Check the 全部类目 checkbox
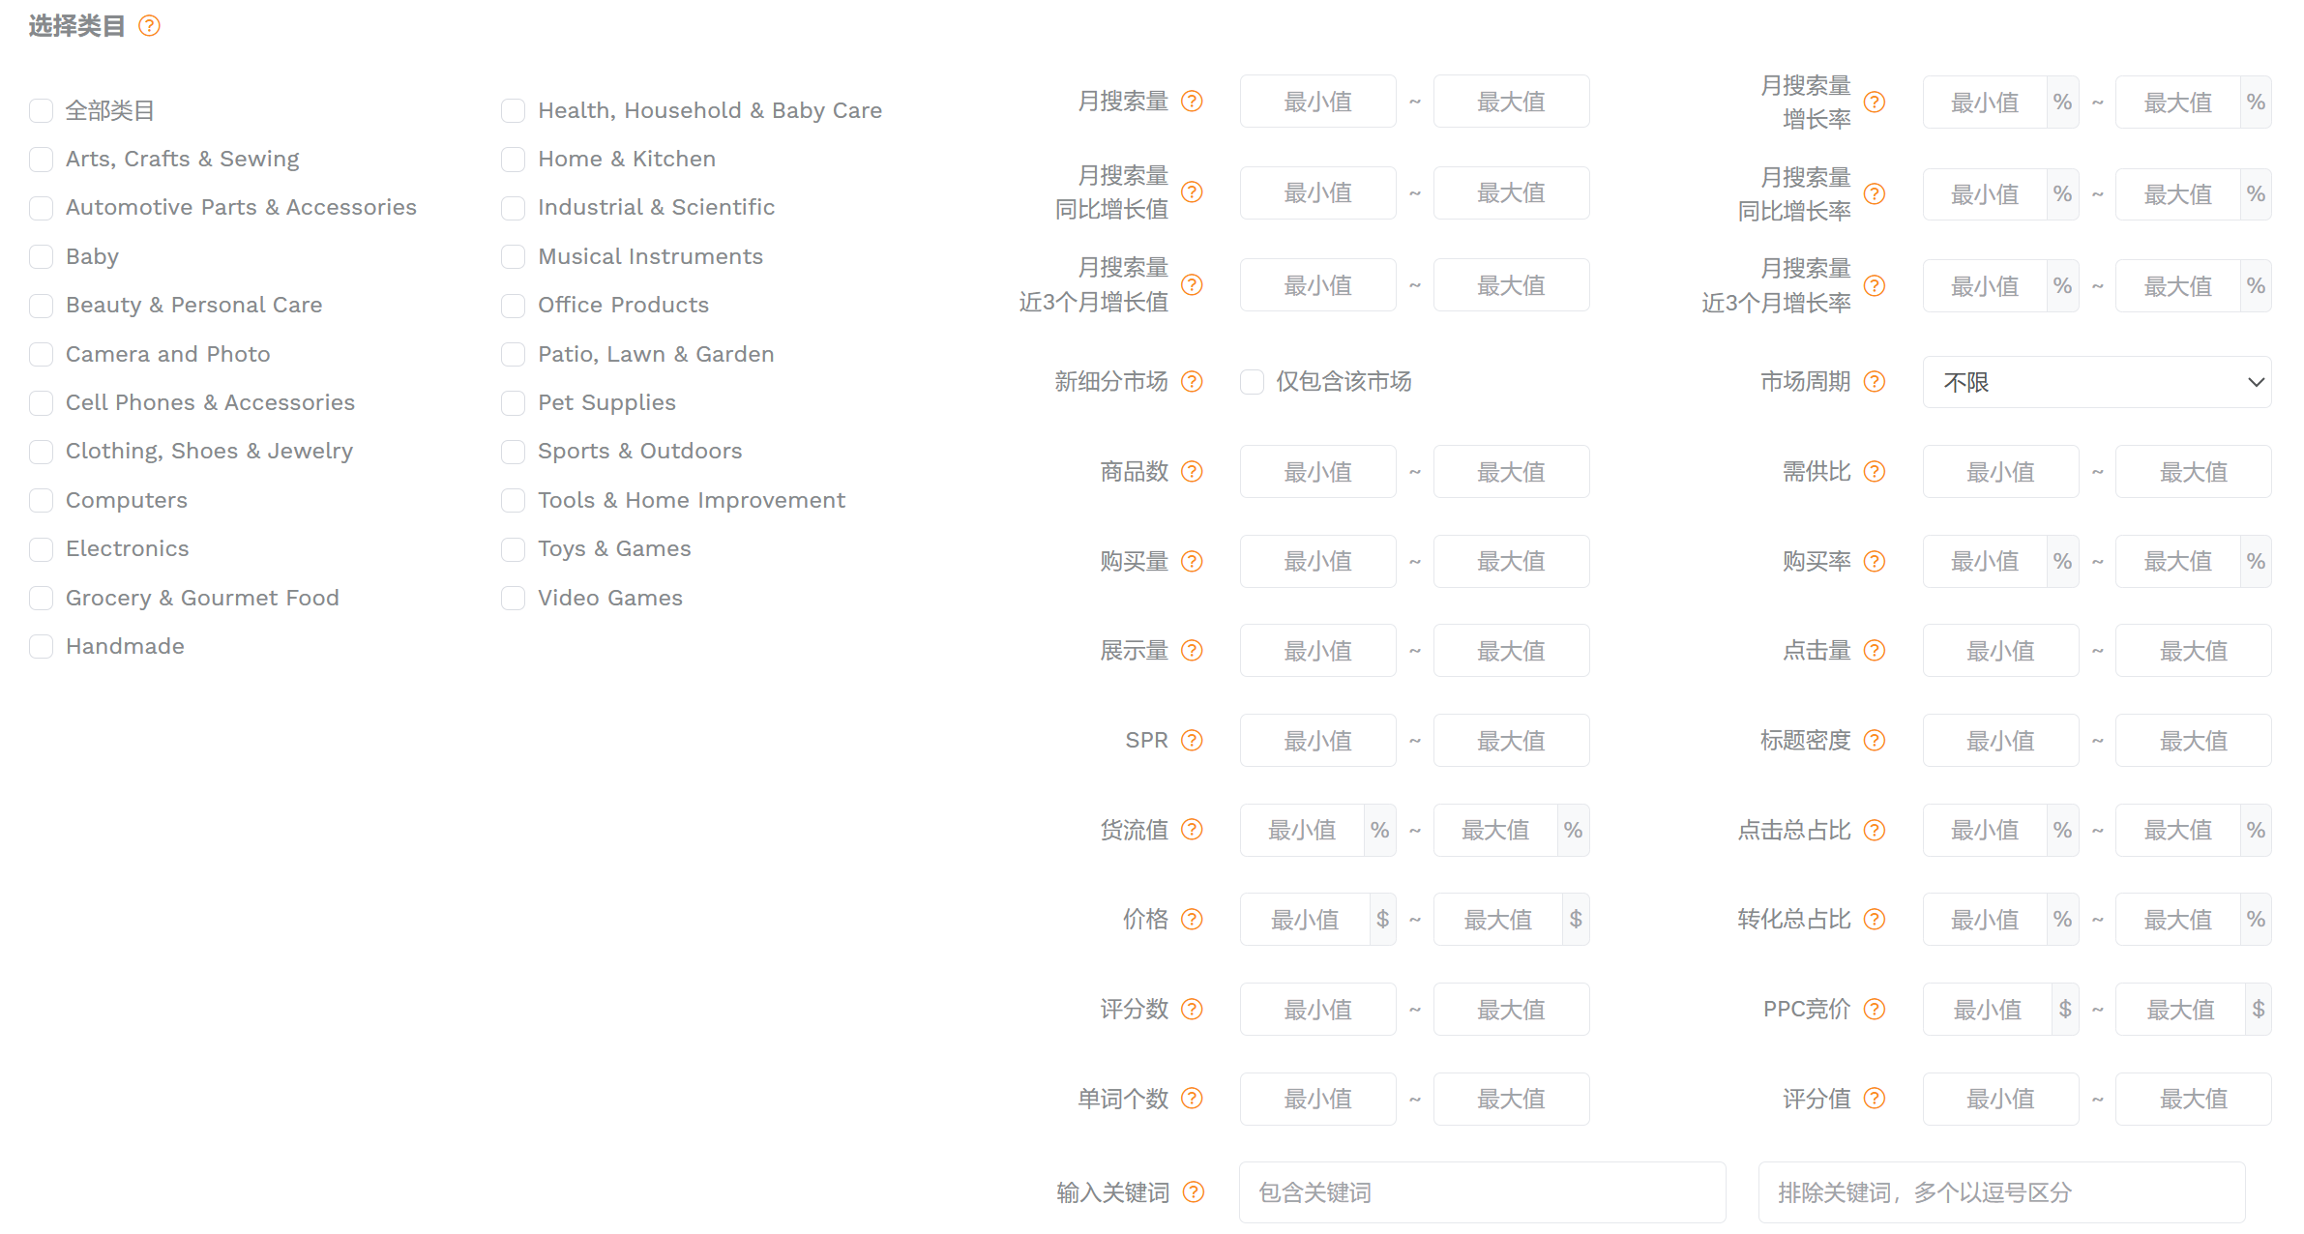This screenshot has height=1234, width=2304. [42, 111]
